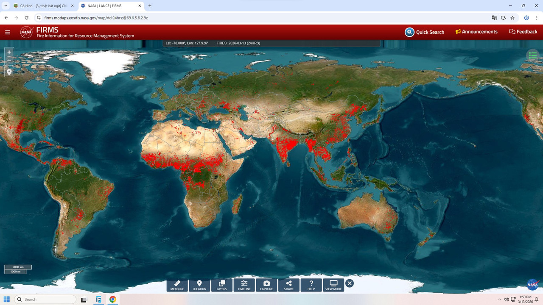Open the Chrome three-dot menu
Viewport: 543px width, 305px height.
point(537,18)
